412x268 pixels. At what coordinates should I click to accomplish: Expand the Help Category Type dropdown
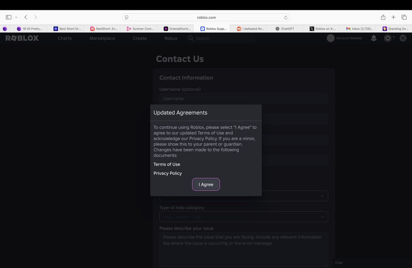pyautogui.click(x=244, y=217)
